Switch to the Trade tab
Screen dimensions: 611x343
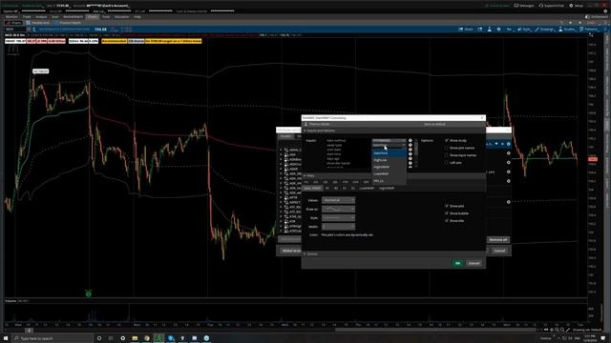[27, 17]
